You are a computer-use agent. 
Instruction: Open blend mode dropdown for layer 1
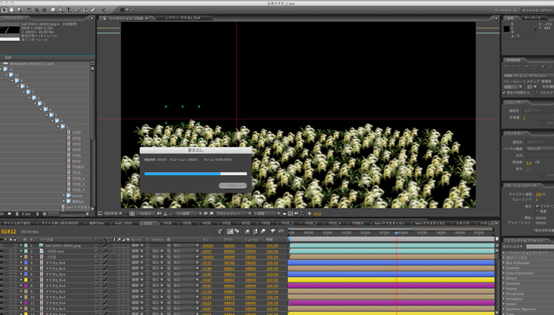pos(137,246)
